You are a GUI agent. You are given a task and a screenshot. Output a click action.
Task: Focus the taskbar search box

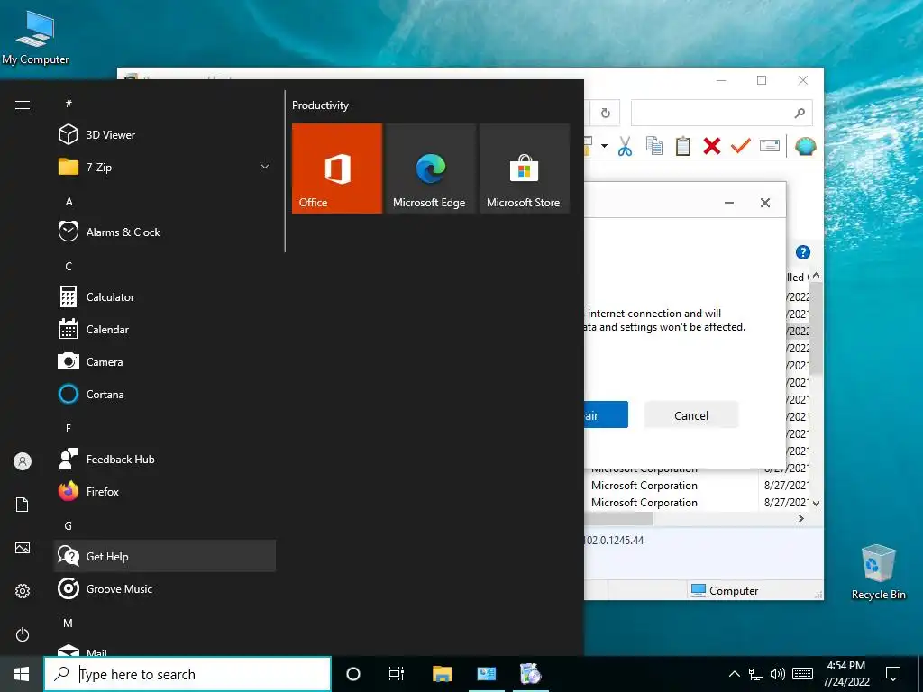tap(187, 674)
